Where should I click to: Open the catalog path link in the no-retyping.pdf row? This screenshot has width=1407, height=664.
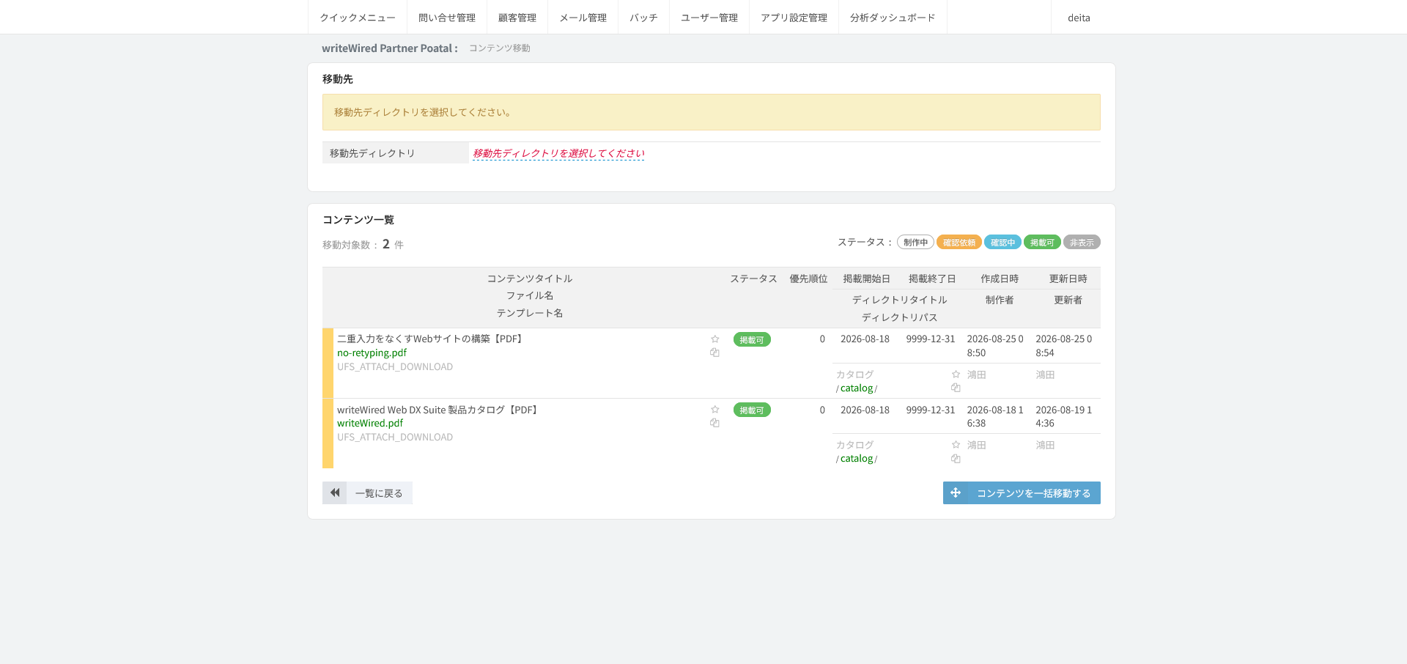pyautogui.click(x=857, y=388)
